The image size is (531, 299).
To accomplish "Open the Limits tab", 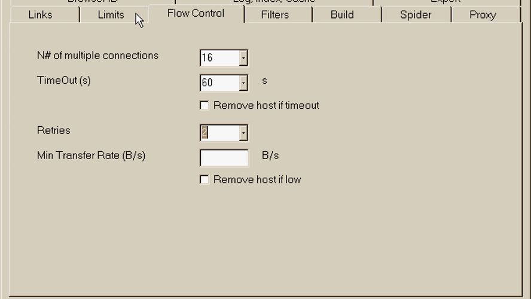I will [111, 14].
